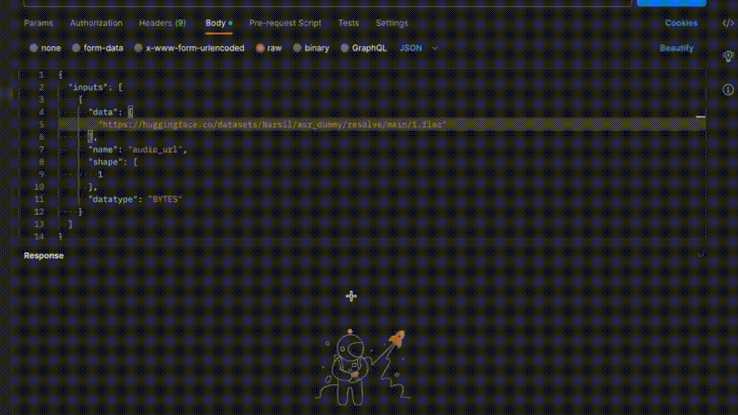Click Beautify to format JSON
The image size is (738, 415).
coord(676,48)
